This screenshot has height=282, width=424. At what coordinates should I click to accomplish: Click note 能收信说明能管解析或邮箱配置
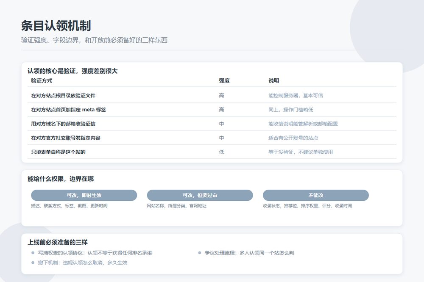(303, 124)
